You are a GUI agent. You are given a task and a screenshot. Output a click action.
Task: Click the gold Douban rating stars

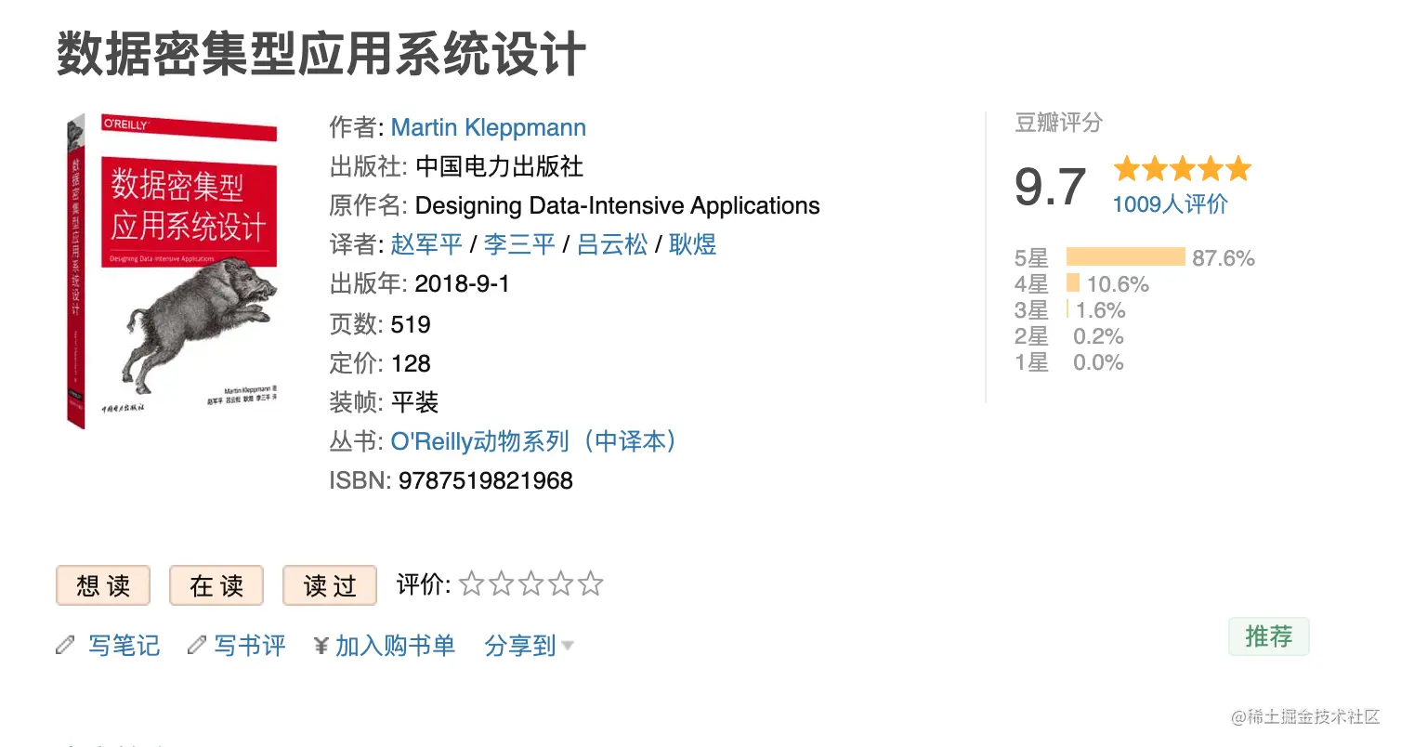pos(1183,169)
